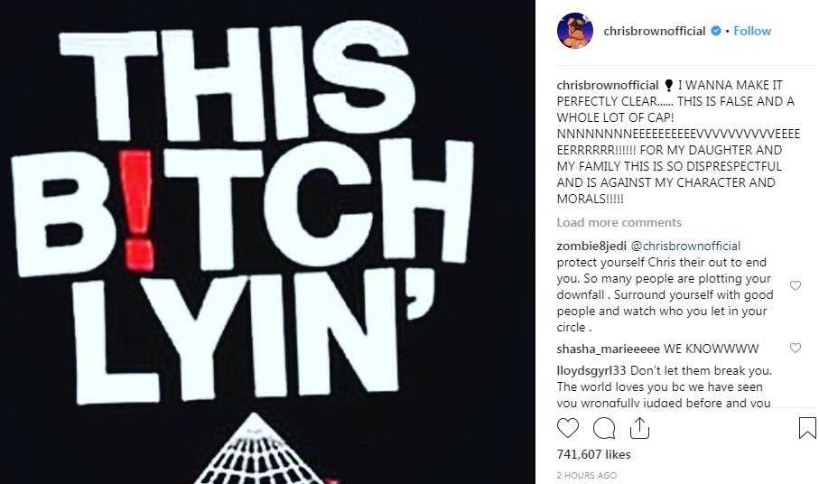Like the post with the heart icon
Image resolution: width=819 pixels, height=484 pixels.
click(x=568, y=428)
